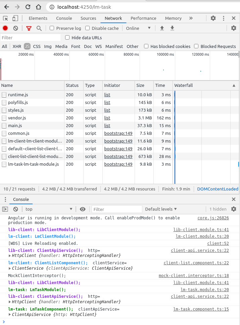Click the browser forward arrow

pyautogui.click(x=17, y=7)
